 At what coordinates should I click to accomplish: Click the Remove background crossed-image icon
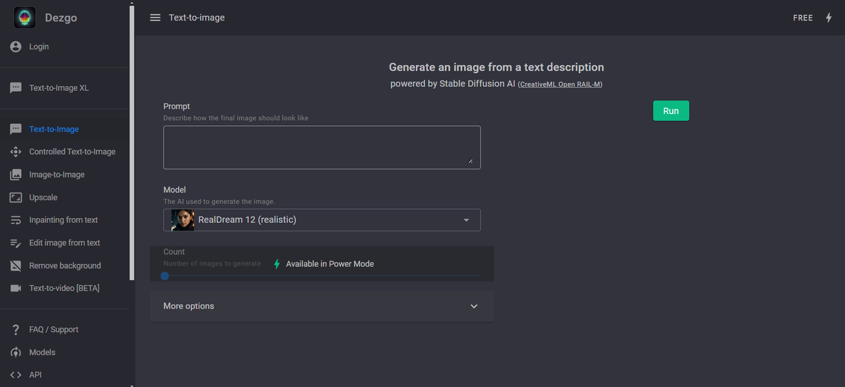point(16,266)
